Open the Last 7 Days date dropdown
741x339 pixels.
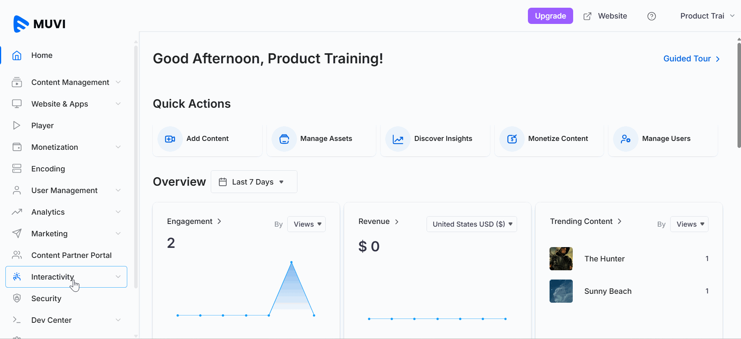click(x=254, y=182)
